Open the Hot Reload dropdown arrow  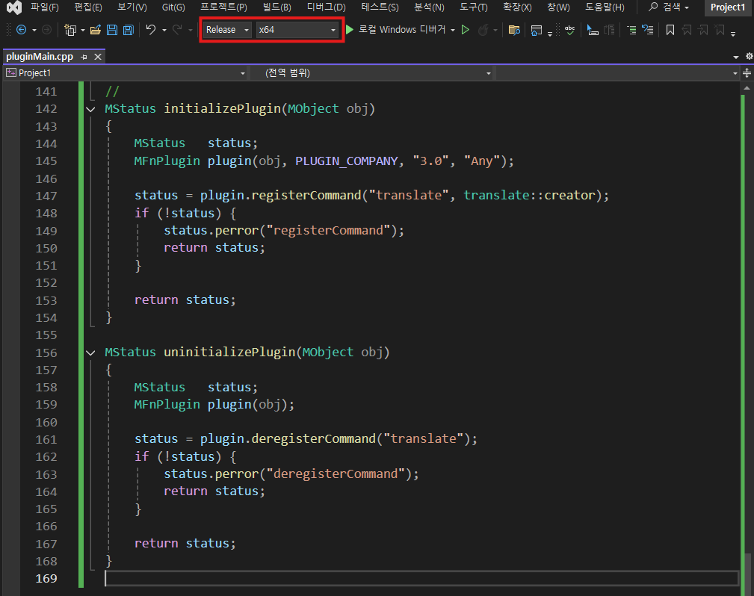495,31
